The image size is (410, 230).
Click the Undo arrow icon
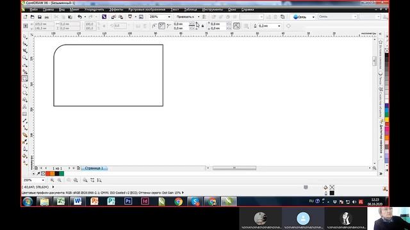(x=79, y=17)
